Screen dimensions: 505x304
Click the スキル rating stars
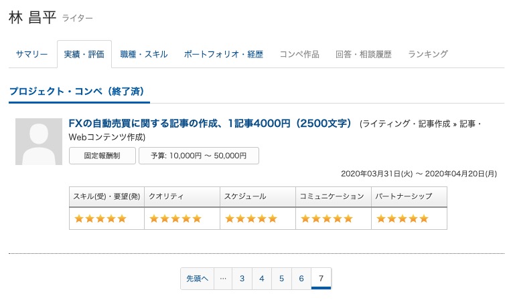100,218
